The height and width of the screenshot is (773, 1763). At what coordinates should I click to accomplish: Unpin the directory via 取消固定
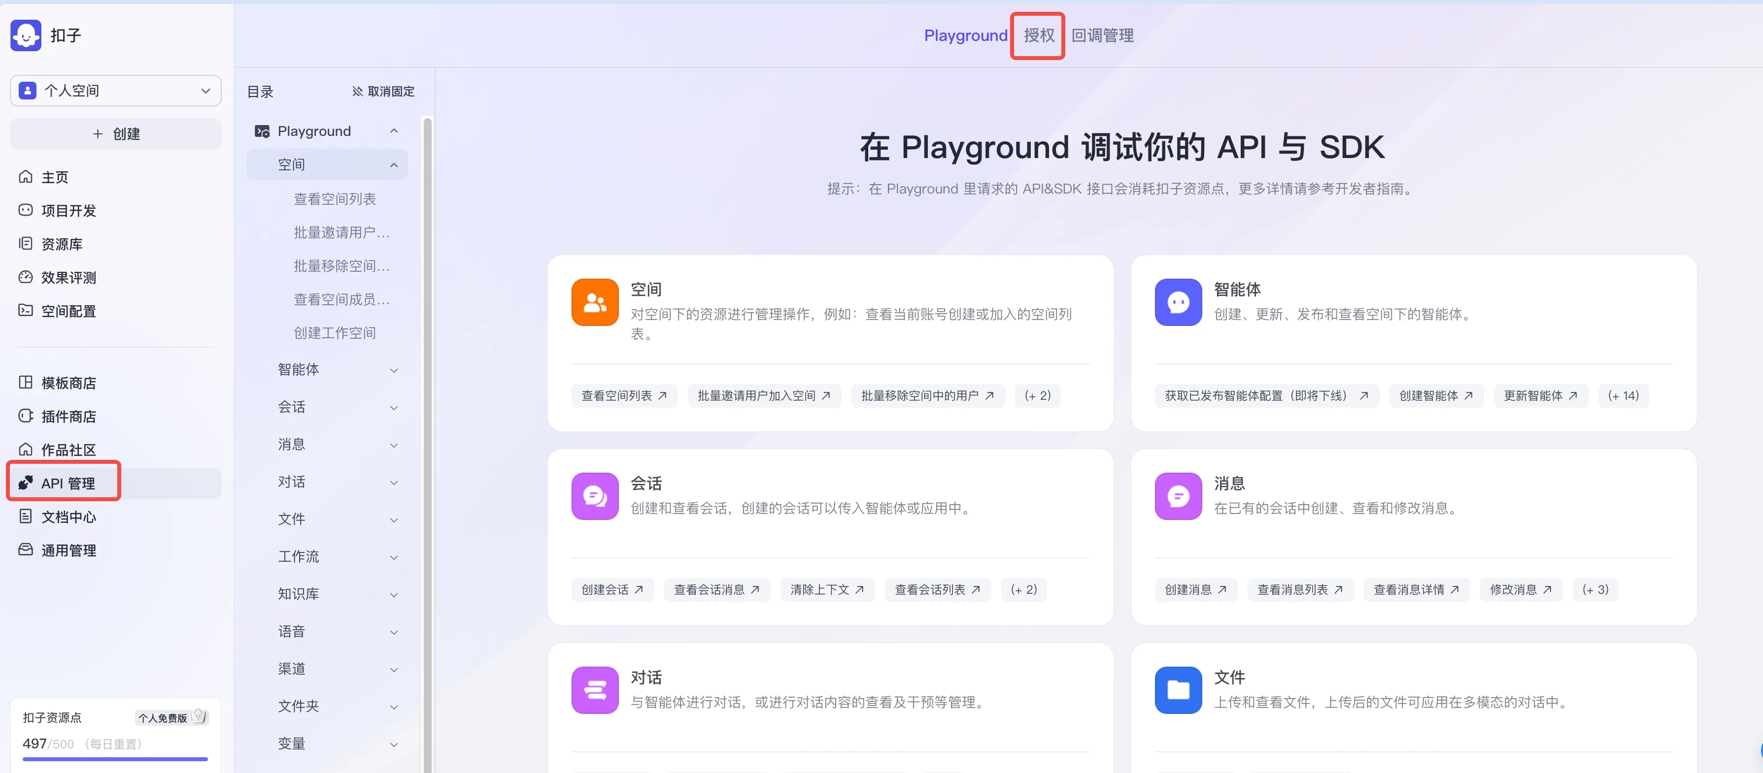383,92
